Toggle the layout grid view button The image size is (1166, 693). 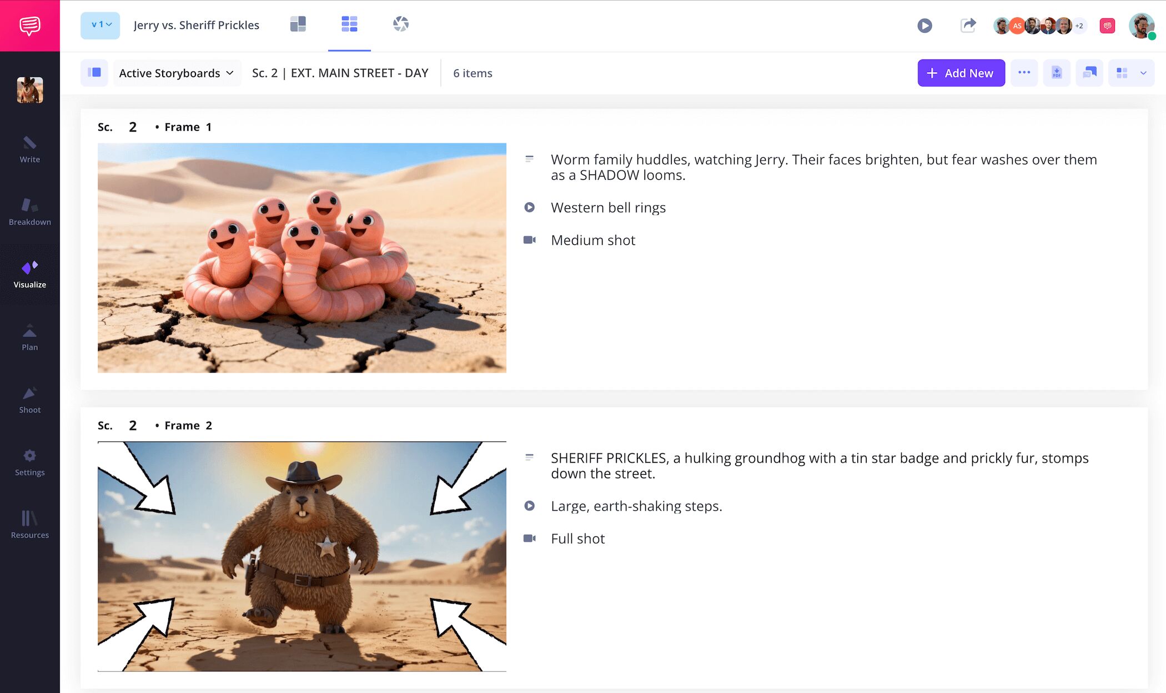[x=1122, y=73]
